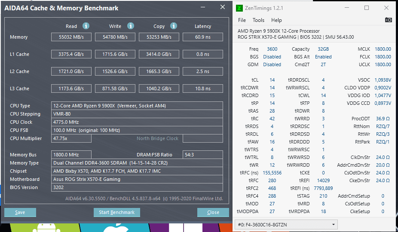Click the tMRDPDA value 18
This screenshot has height=232, width=398.
[x=323, y=211]
